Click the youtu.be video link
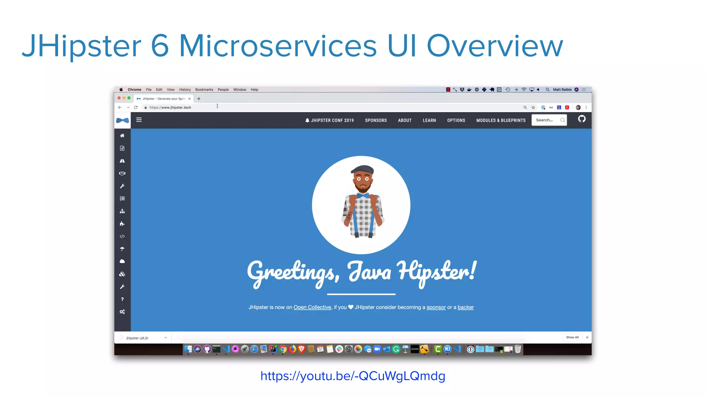706x397 pixels. [353, 376]
